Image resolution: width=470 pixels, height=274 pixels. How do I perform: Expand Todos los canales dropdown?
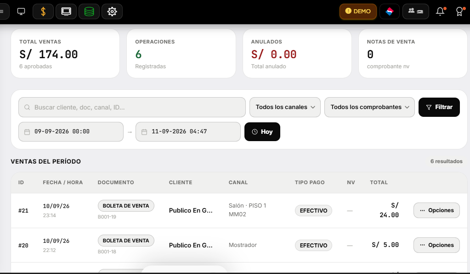tap(285, 107)
